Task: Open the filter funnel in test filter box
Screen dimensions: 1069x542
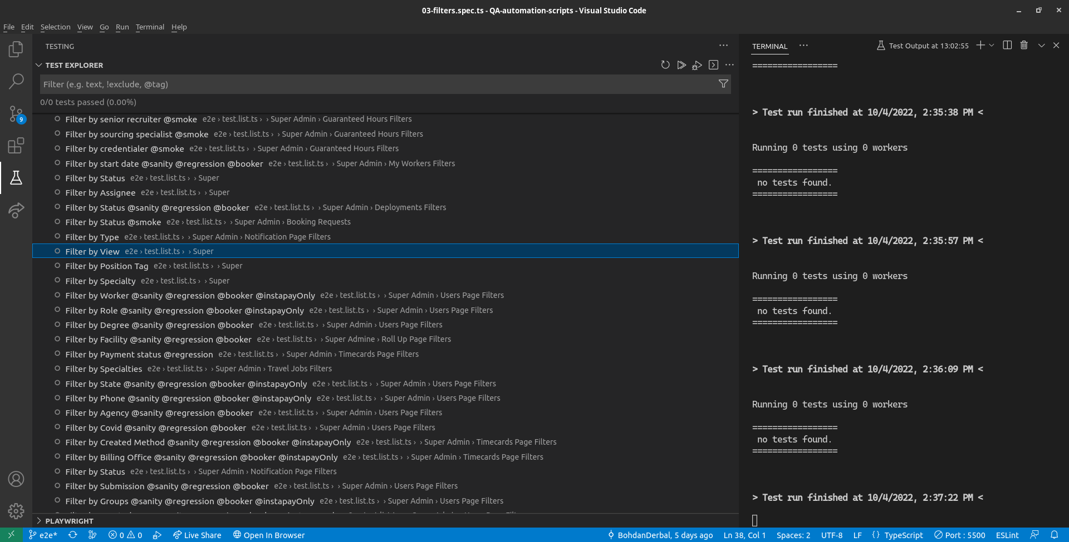Action: pyautogui.click(x=723, y=84)
